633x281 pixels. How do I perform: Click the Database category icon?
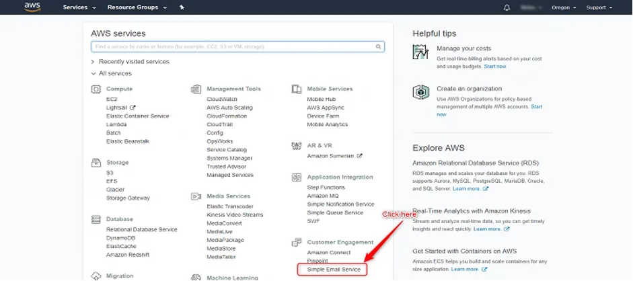point(96,219)
